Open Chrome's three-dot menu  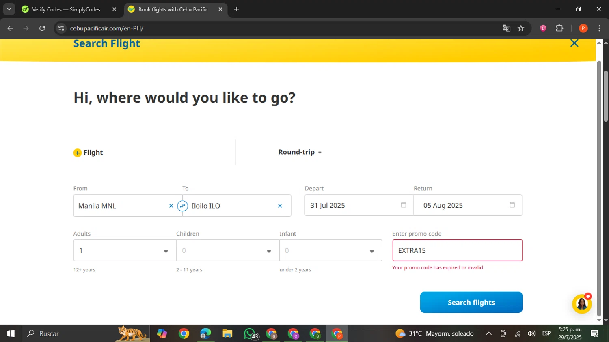(599, 28)
